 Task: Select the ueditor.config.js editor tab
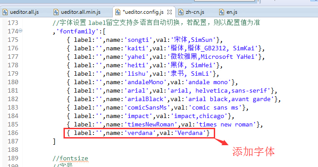[144, 12]
